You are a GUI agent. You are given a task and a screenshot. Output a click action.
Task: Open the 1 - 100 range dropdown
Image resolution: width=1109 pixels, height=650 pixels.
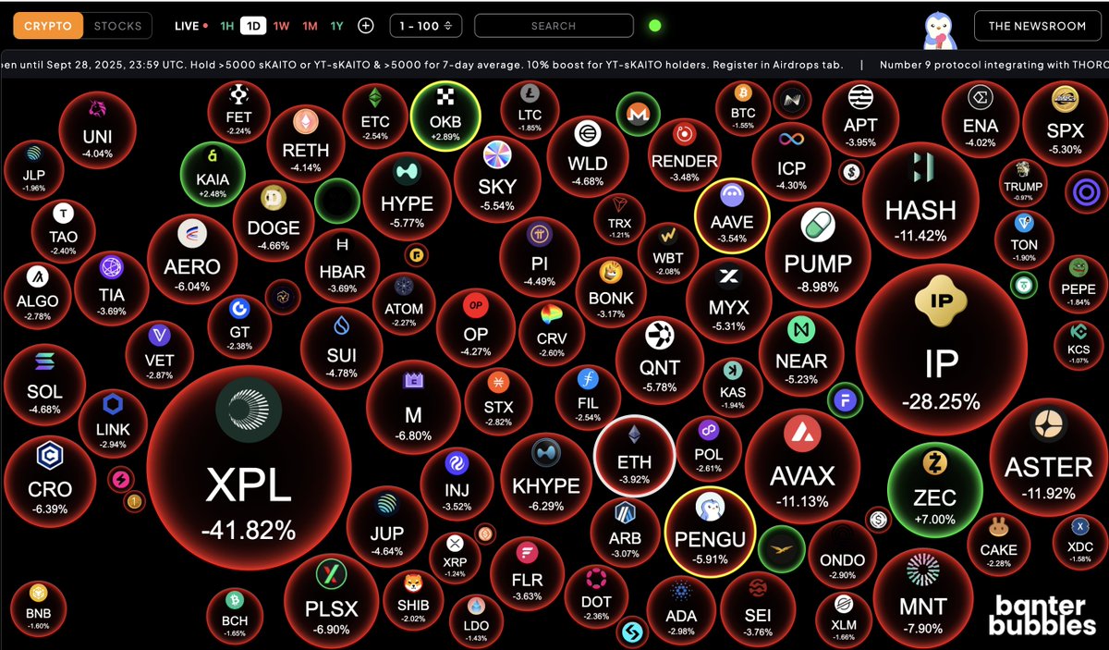click(426, 26)
